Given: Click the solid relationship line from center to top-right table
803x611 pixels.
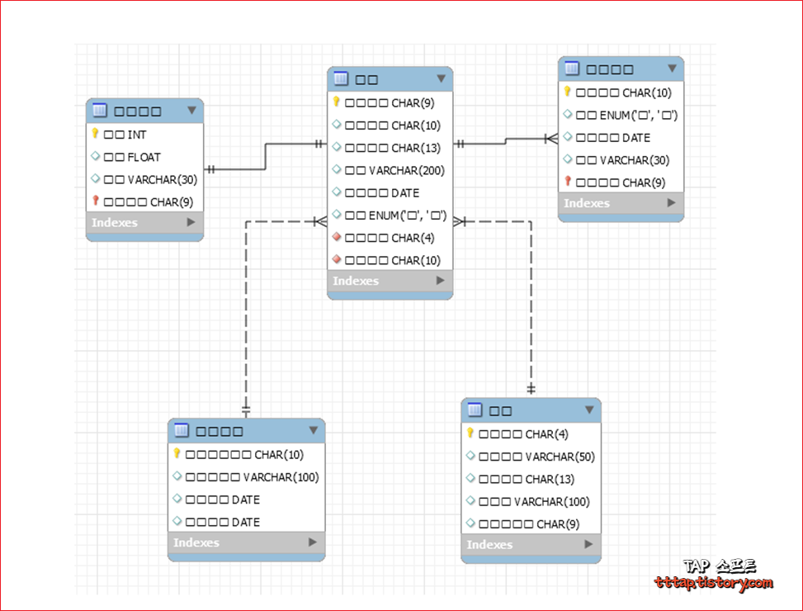Looking at the screenshot, I should click(x=505, y=141).
